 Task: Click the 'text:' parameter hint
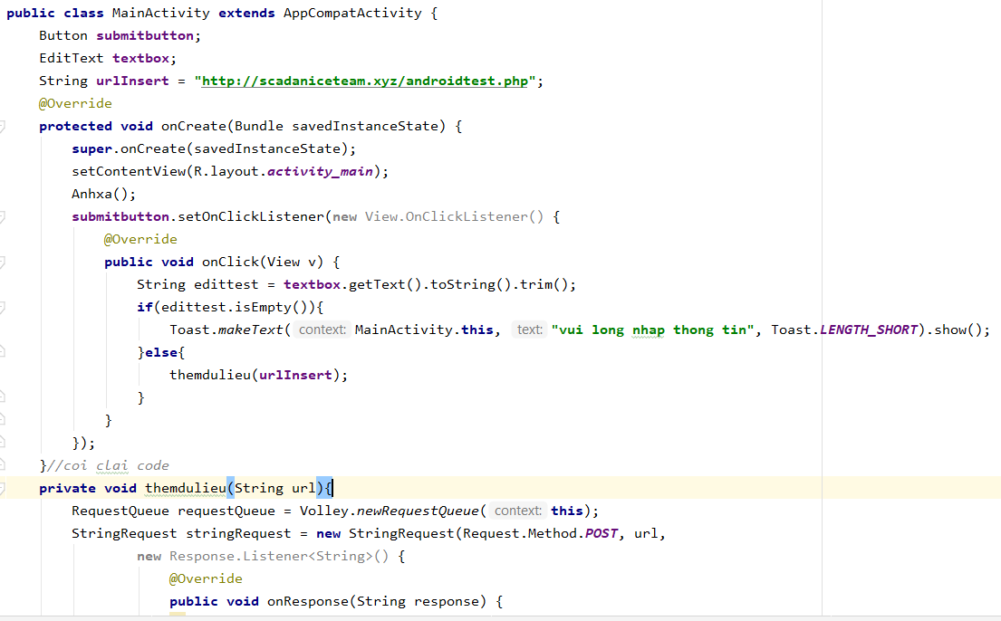click(529, 330)
